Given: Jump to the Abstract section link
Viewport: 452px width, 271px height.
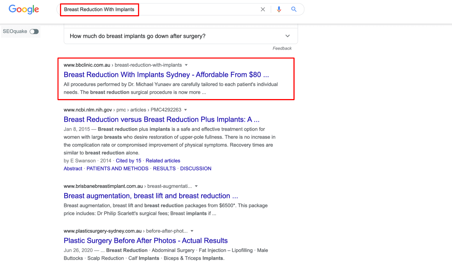Looking at the screenshot, I should point(73,168).
